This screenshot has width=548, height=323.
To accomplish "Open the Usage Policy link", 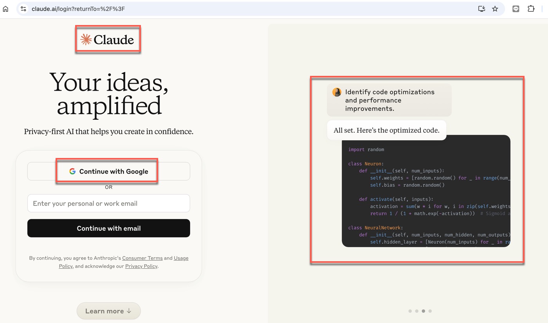I will (x=181, y=258).
